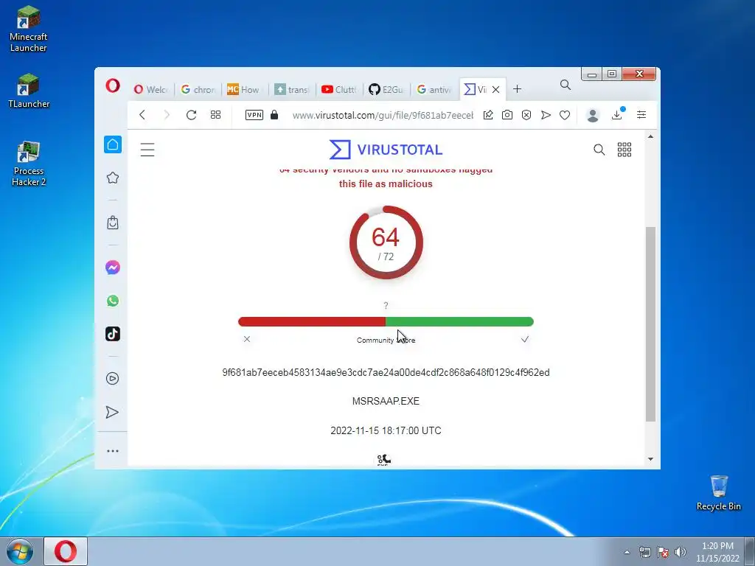Open the Windows Start menu

coord(20,551)
